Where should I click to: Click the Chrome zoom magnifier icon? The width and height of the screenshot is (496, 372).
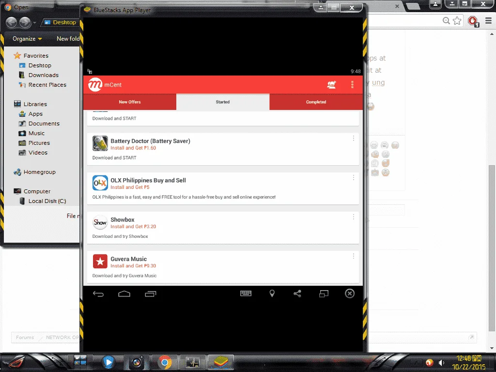click(x=446, y=21)
